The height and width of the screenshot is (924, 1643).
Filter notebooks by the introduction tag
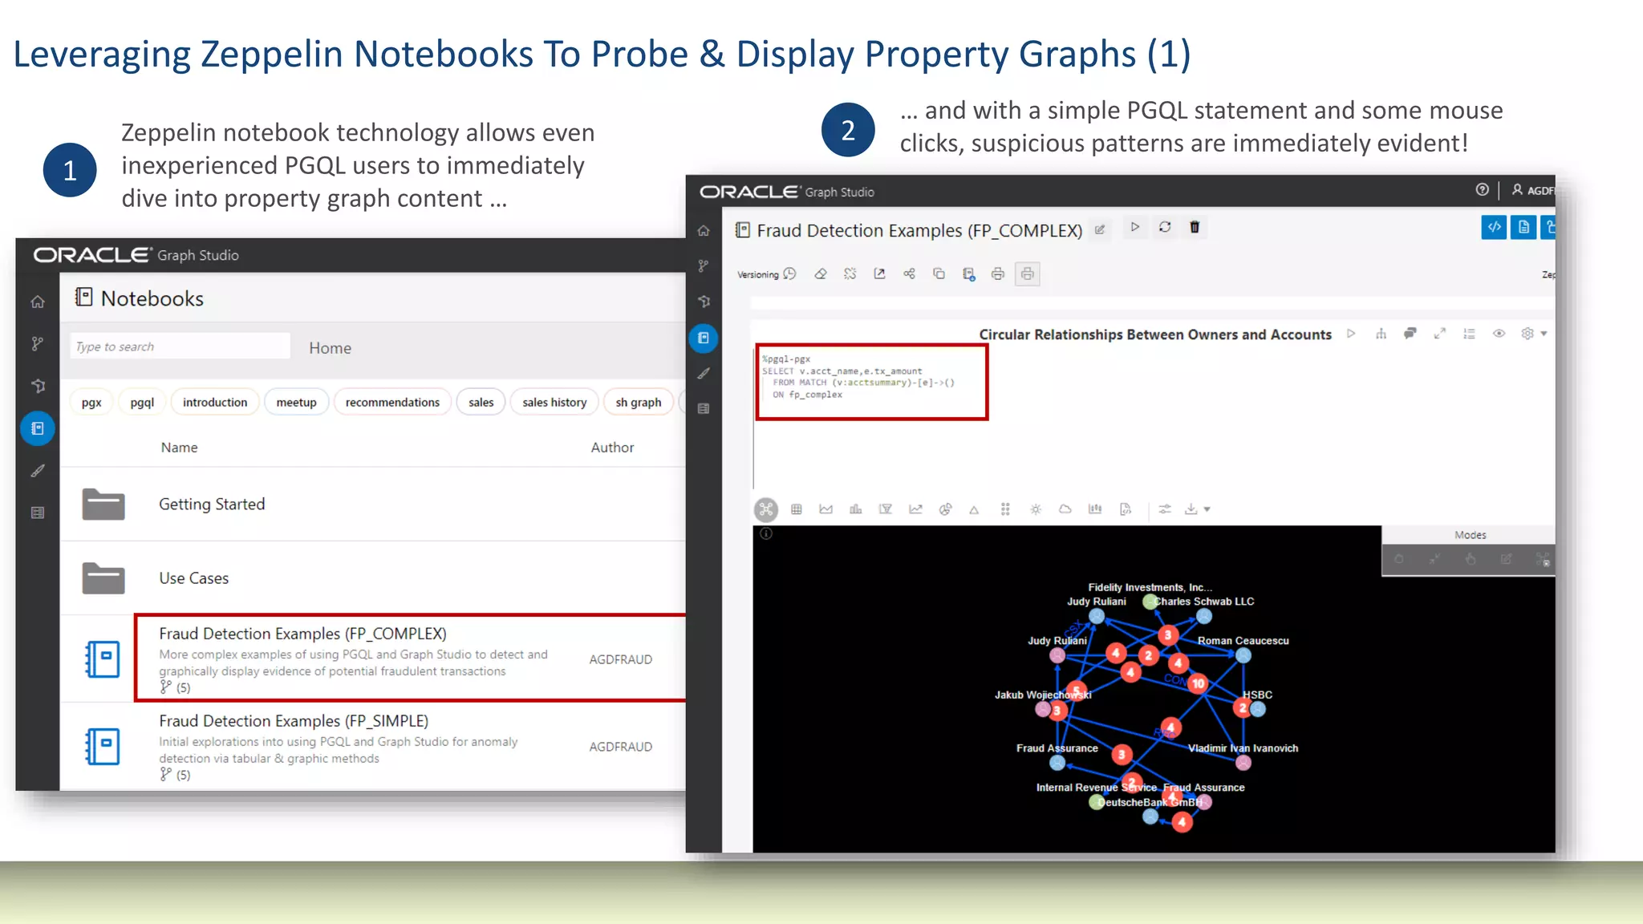tap(215, 402)
